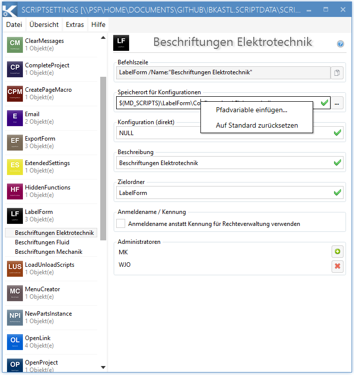
Task: Choose Auf Standard zurücksetzen menu entry
Action: point(256,125)
